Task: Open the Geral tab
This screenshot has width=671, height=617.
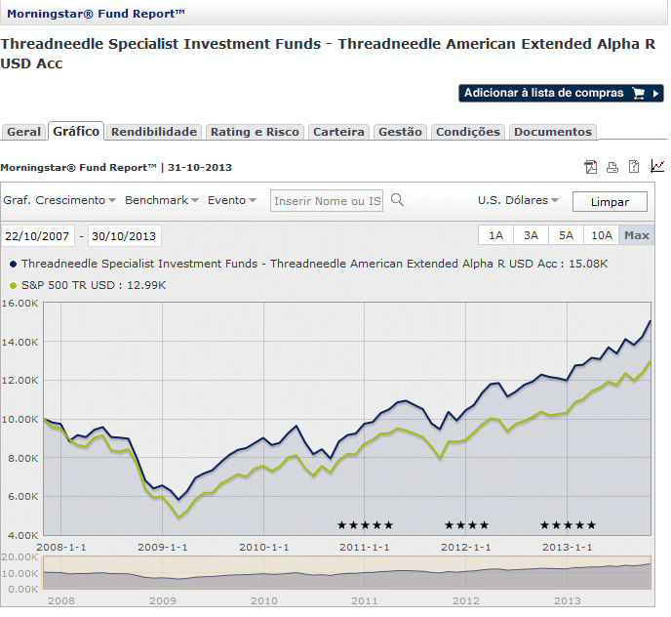Action: [23, 132]
